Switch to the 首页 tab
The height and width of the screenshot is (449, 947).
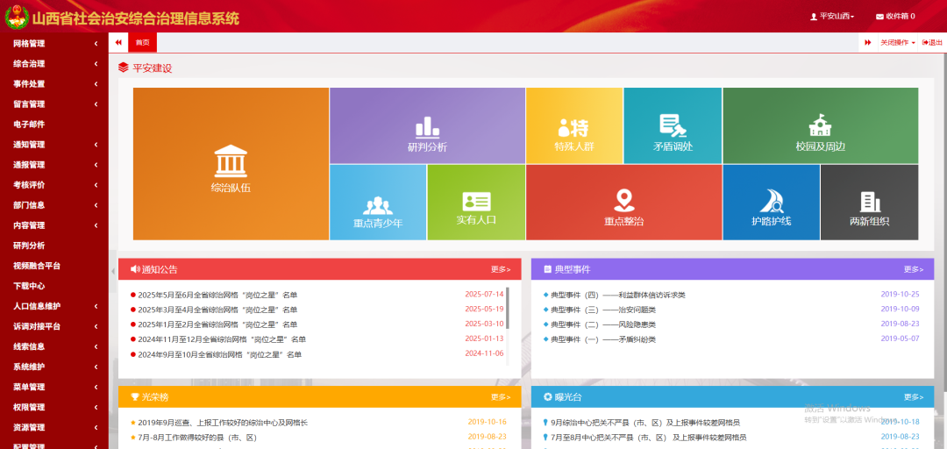(142, 42)
